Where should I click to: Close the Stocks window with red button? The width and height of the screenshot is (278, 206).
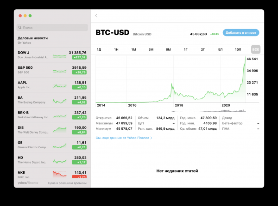pos(20,16)
